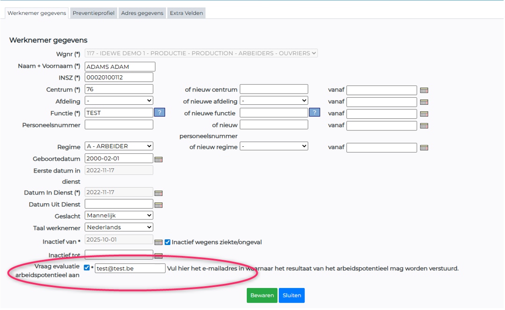Open calendar for new regime vanaf date
Screen dimensions: 505x310
[x=424, y=148]
